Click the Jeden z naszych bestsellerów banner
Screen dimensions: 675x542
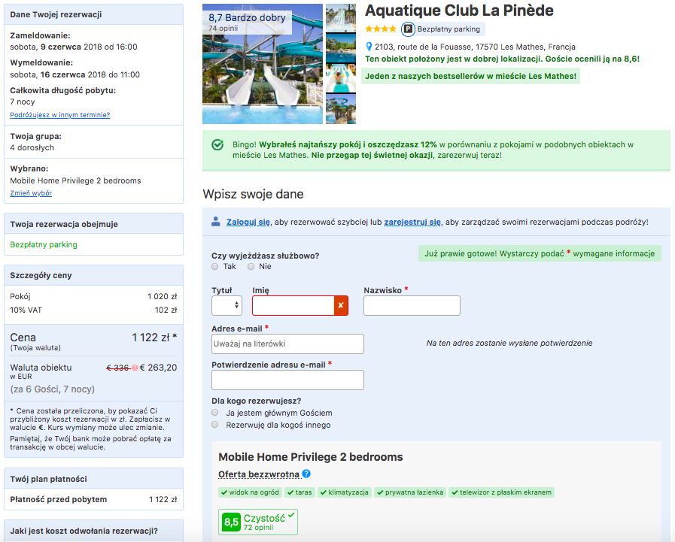470,76
